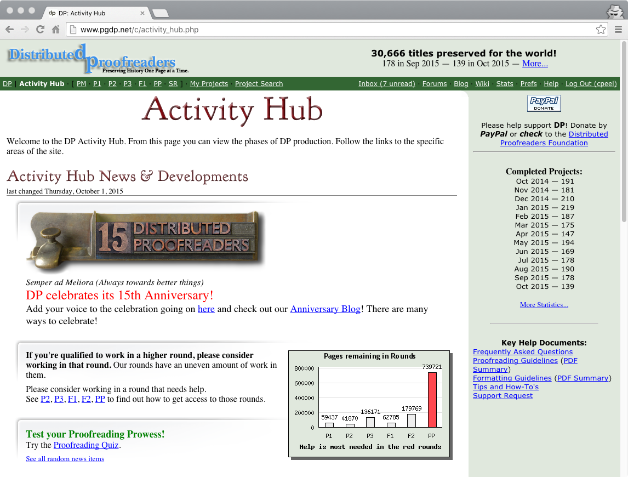Image resolution: width=628 pixels, height=477 pixels.
Task: Open Project Search from the navigation bar
Action: [x=259, y=84]
